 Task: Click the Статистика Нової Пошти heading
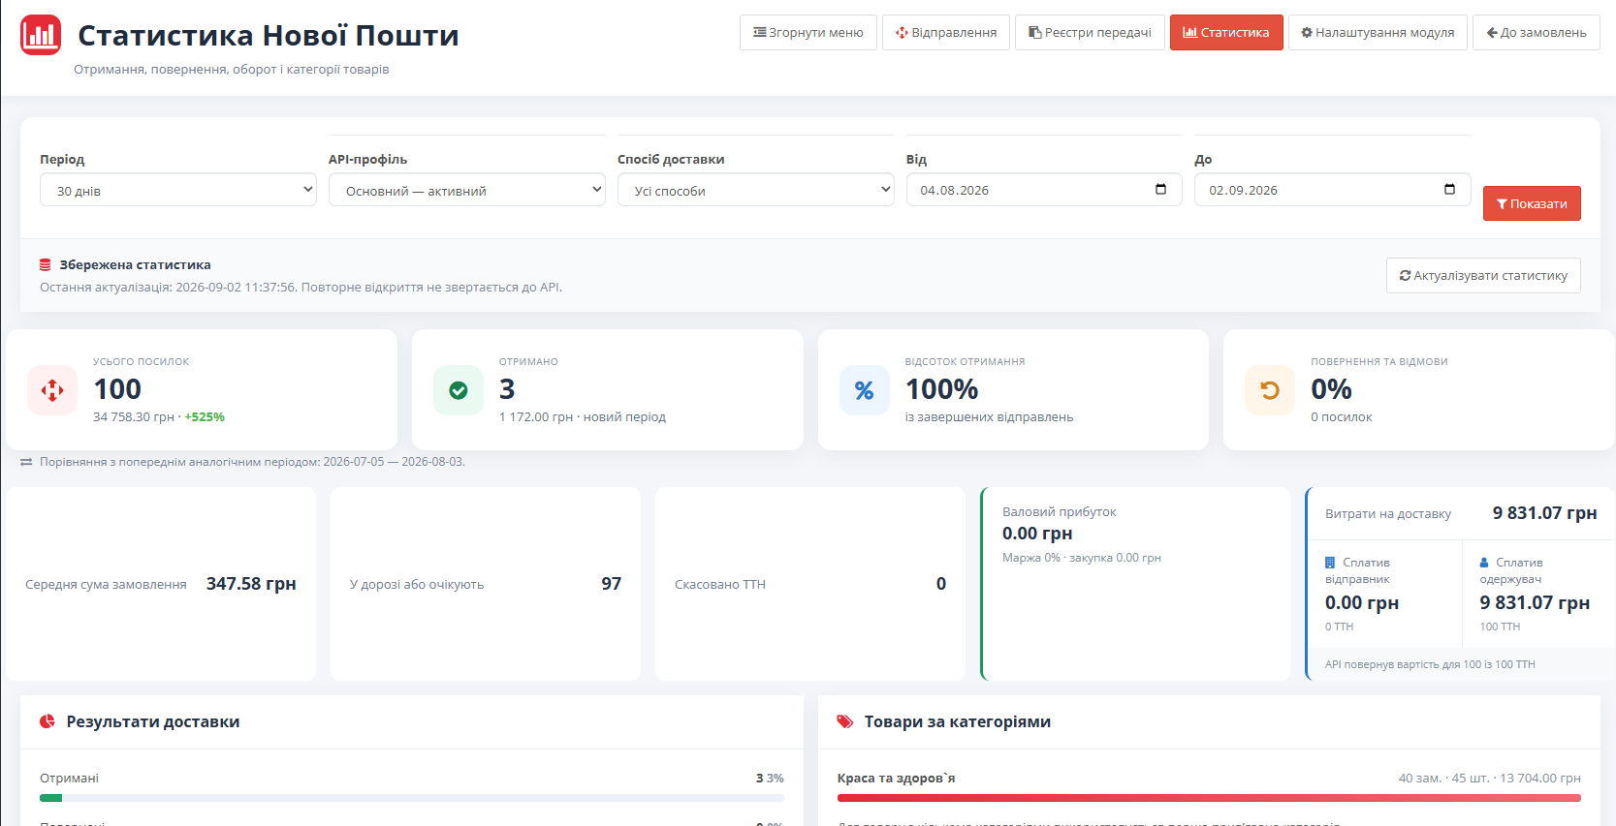[269, 35]
